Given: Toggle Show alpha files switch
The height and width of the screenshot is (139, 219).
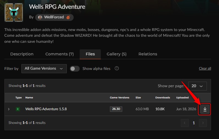Looking at the screenshot, I should (75, 69).
